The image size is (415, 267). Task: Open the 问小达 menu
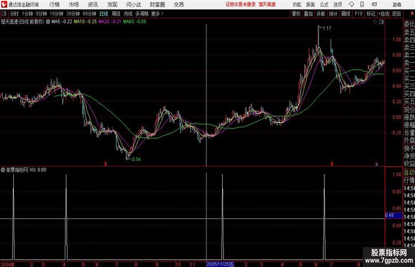pos(133,4)
